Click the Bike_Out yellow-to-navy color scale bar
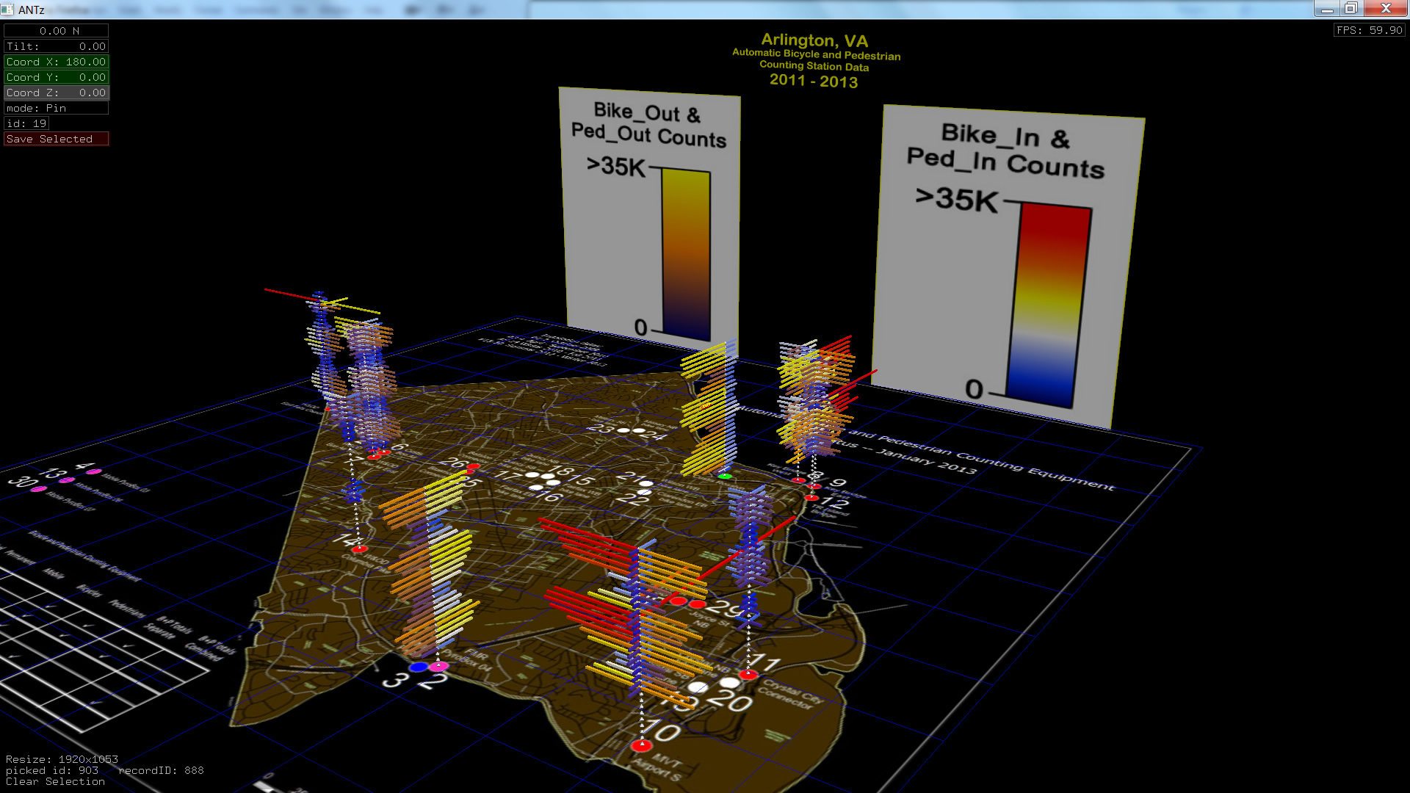This screenshot has width=1410, height=793. point(686,253)
